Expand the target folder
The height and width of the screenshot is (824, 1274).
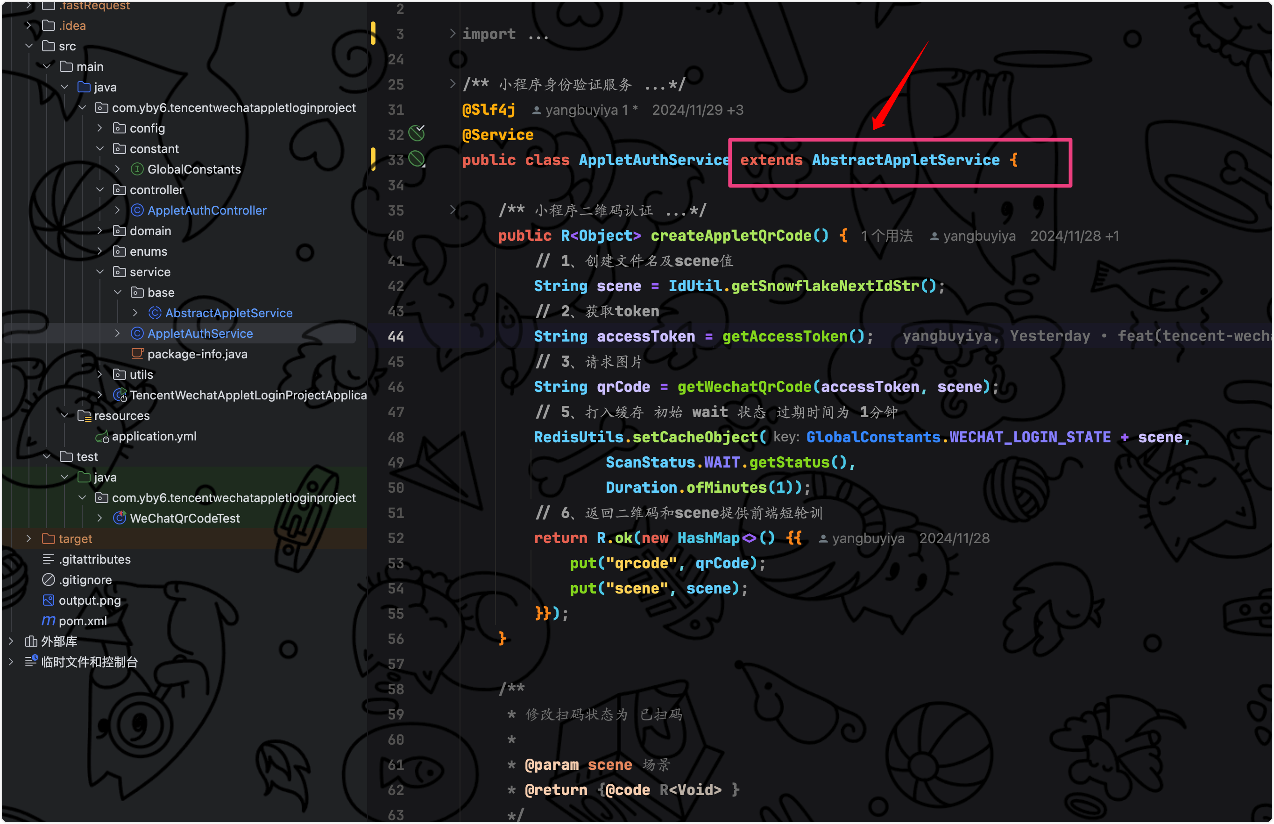coord(29,538)
